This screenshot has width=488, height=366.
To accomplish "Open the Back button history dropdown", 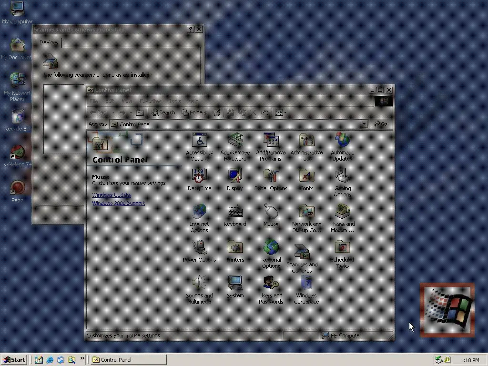I will [x=114, y=112].
